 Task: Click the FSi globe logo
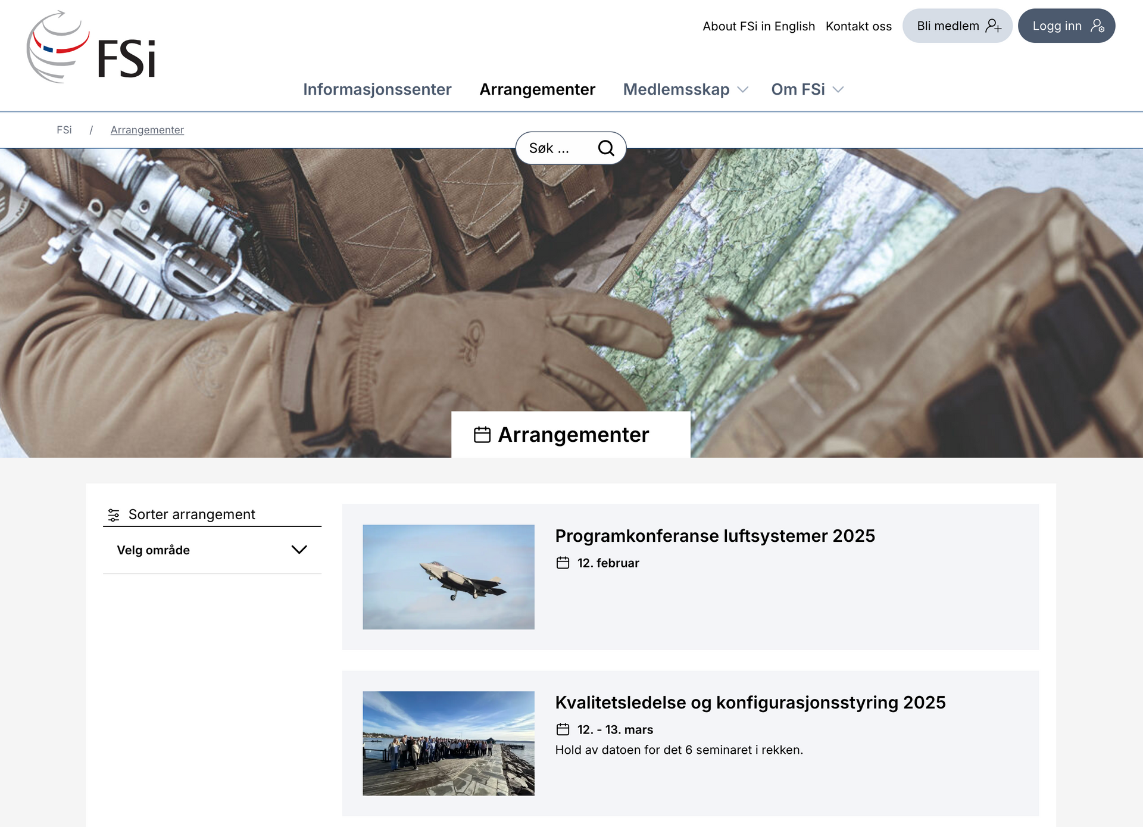[58, 47]
